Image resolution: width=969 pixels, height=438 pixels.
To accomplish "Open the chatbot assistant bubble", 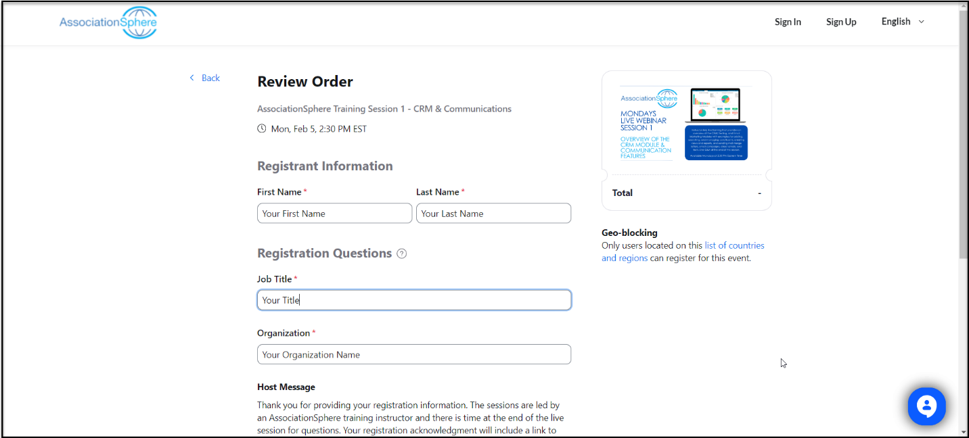I will coord(926,406).
